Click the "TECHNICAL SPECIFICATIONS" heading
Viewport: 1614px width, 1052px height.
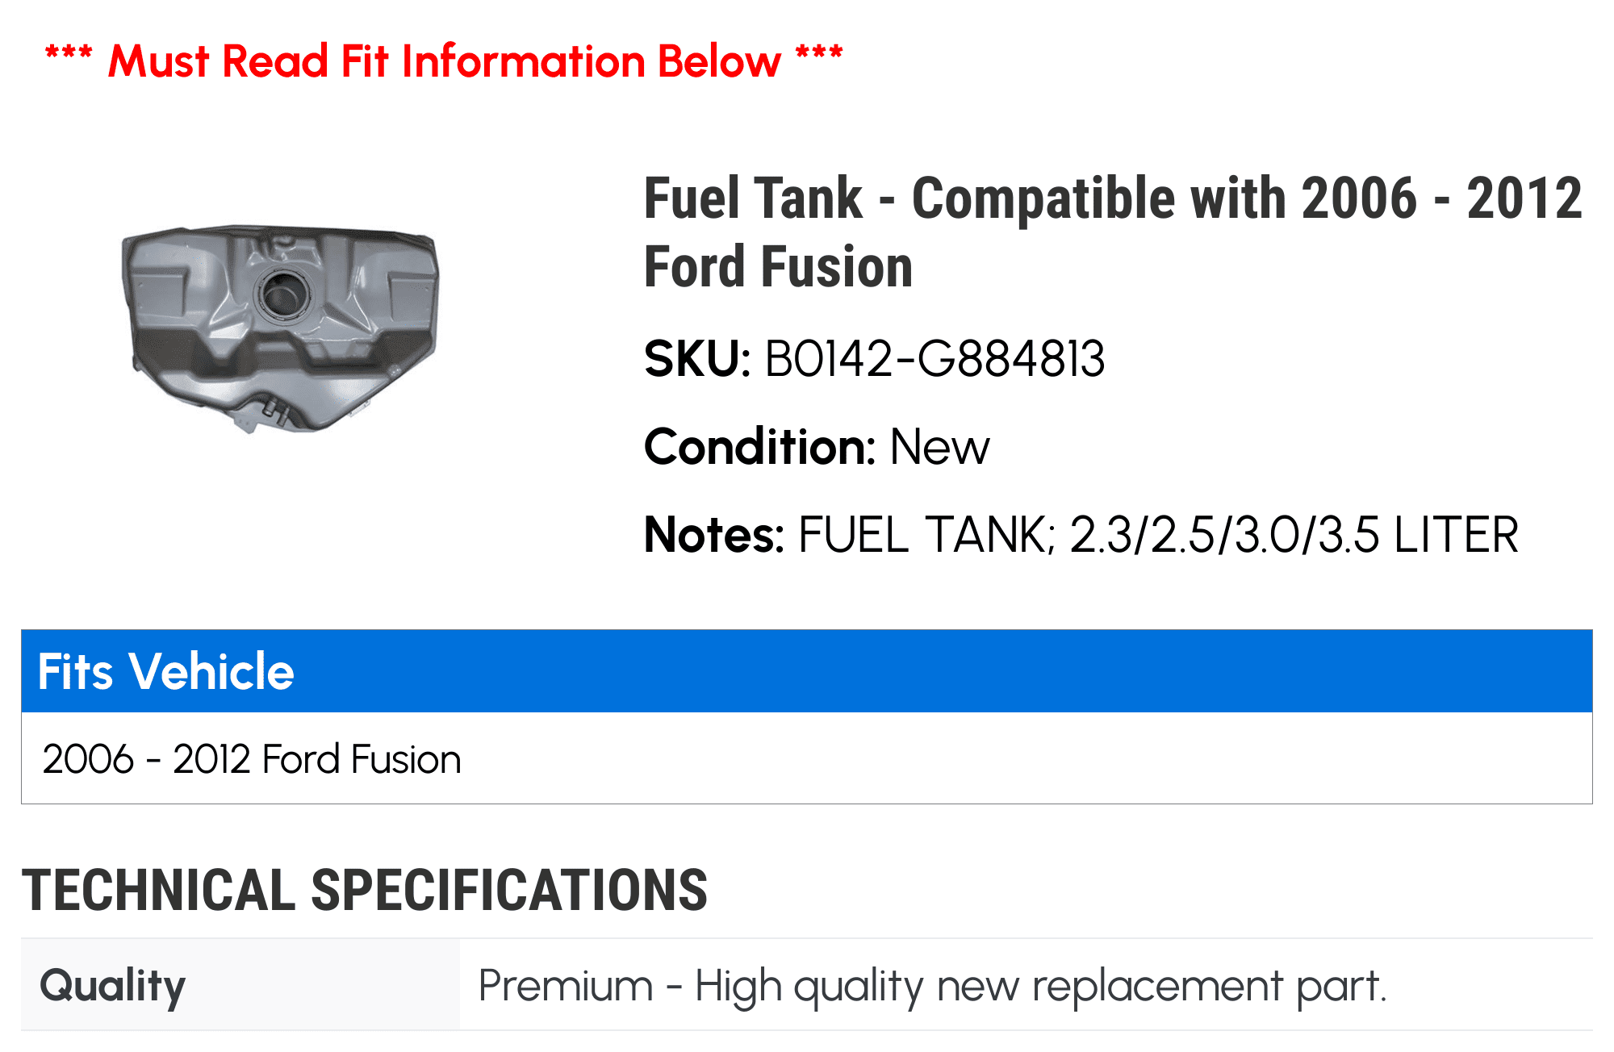pyautogui.click(x=365, y=891)
